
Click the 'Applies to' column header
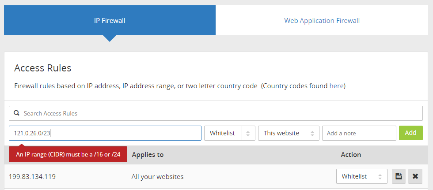point(148,155)
